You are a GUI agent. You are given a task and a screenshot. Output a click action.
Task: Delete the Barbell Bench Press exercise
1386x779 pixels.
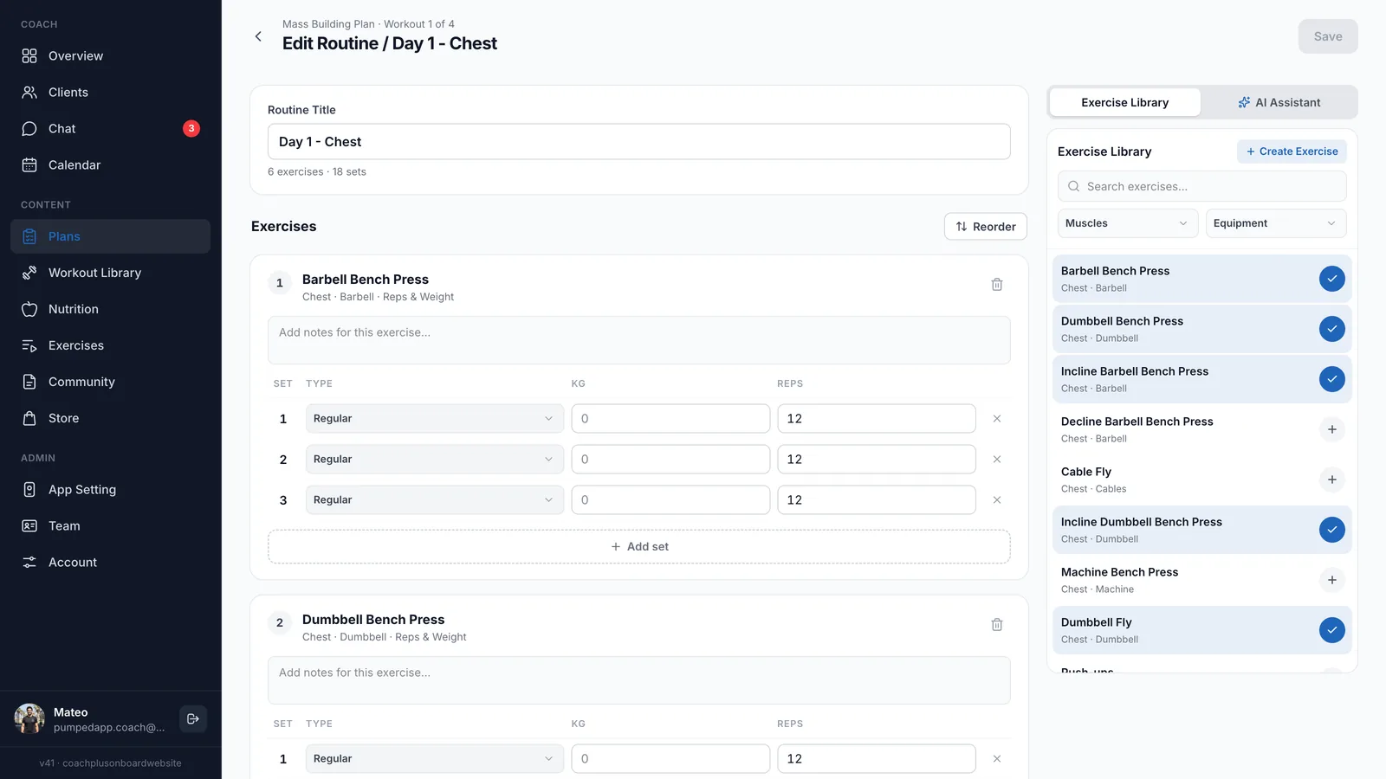click(997, 285)
